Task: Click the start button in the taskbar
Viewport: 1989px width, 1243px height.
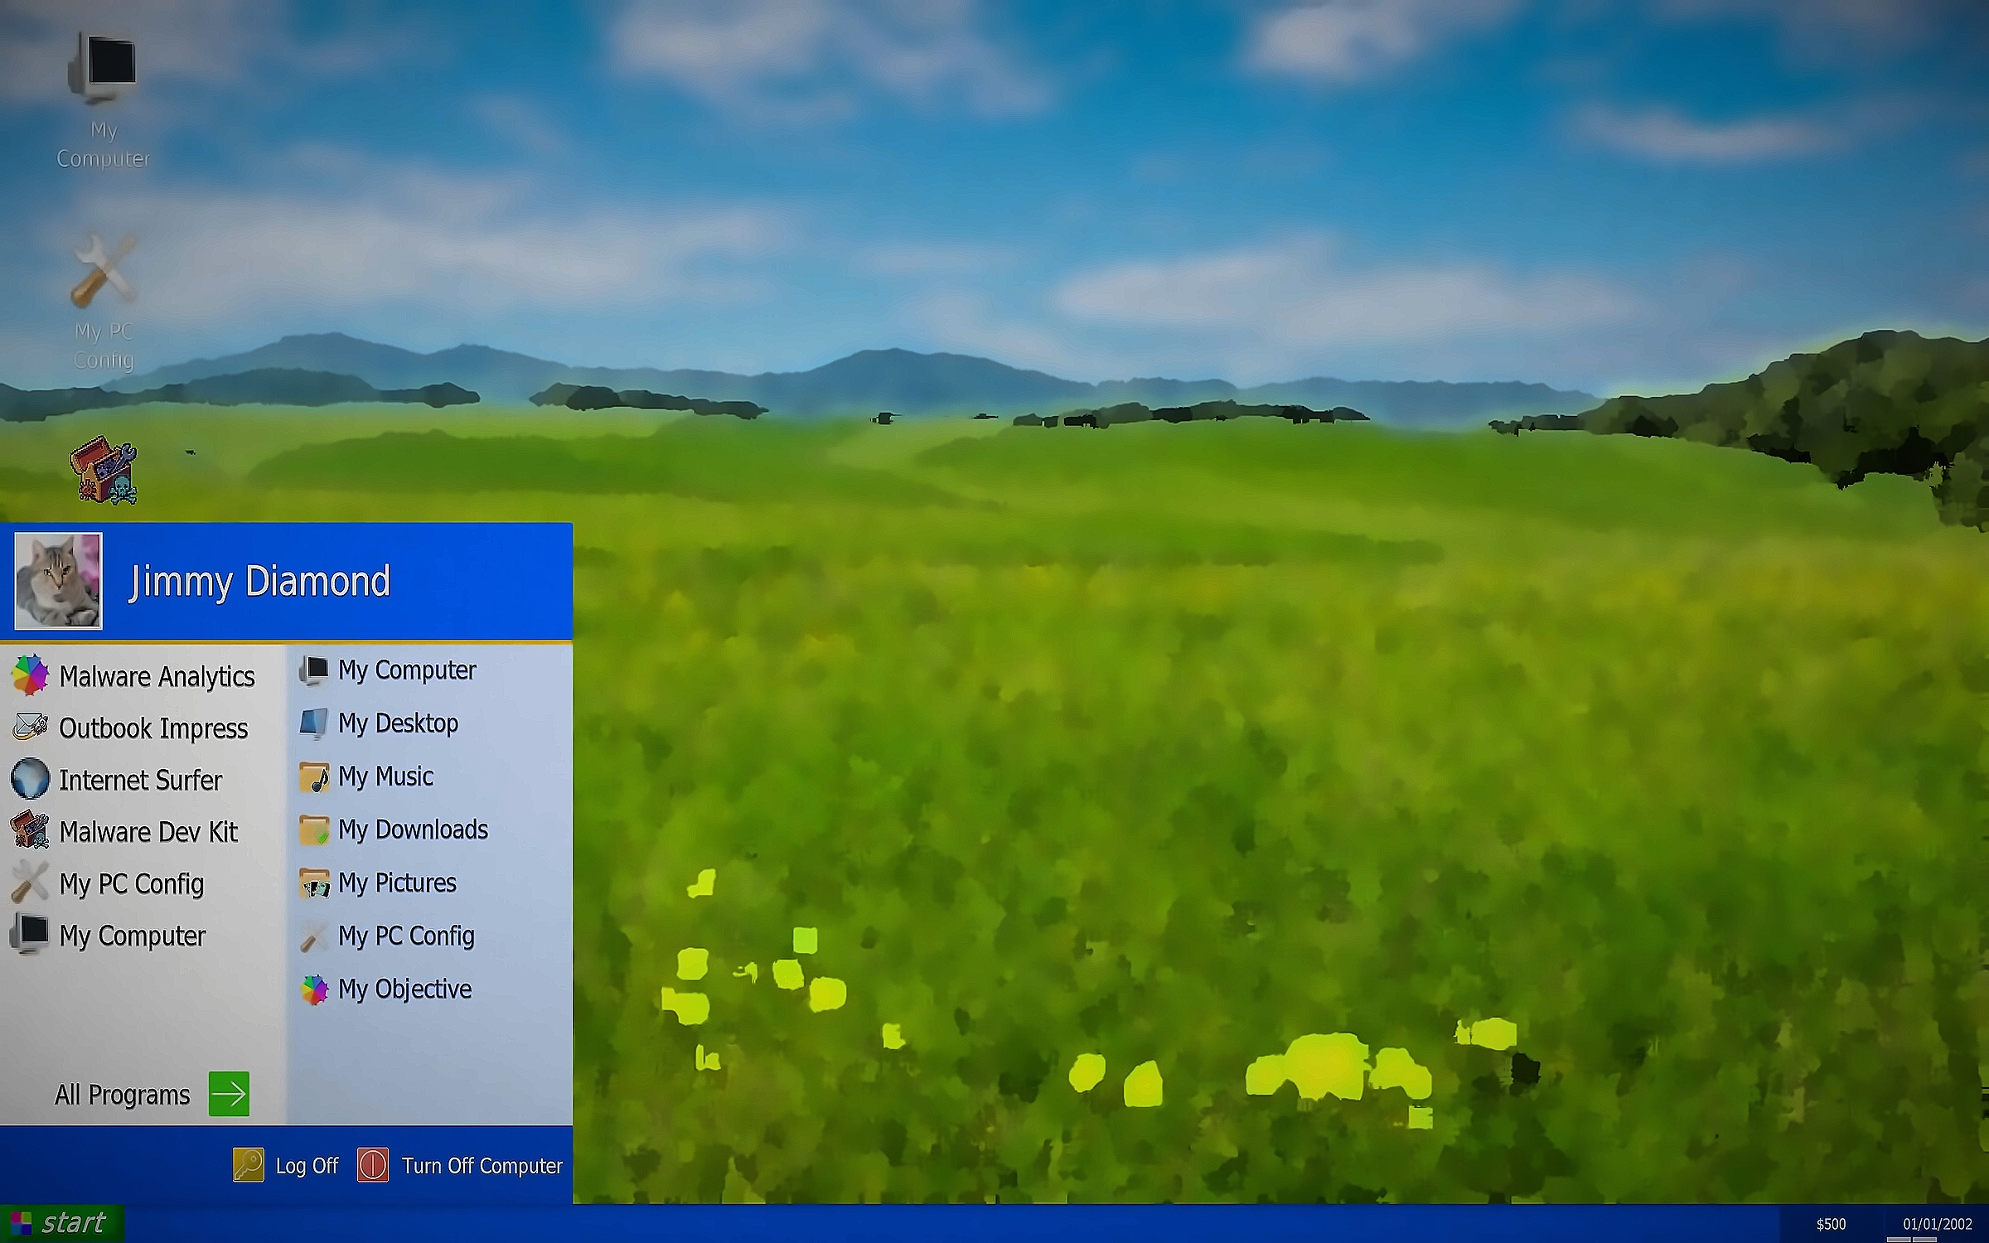Action: click(62, 1223)
